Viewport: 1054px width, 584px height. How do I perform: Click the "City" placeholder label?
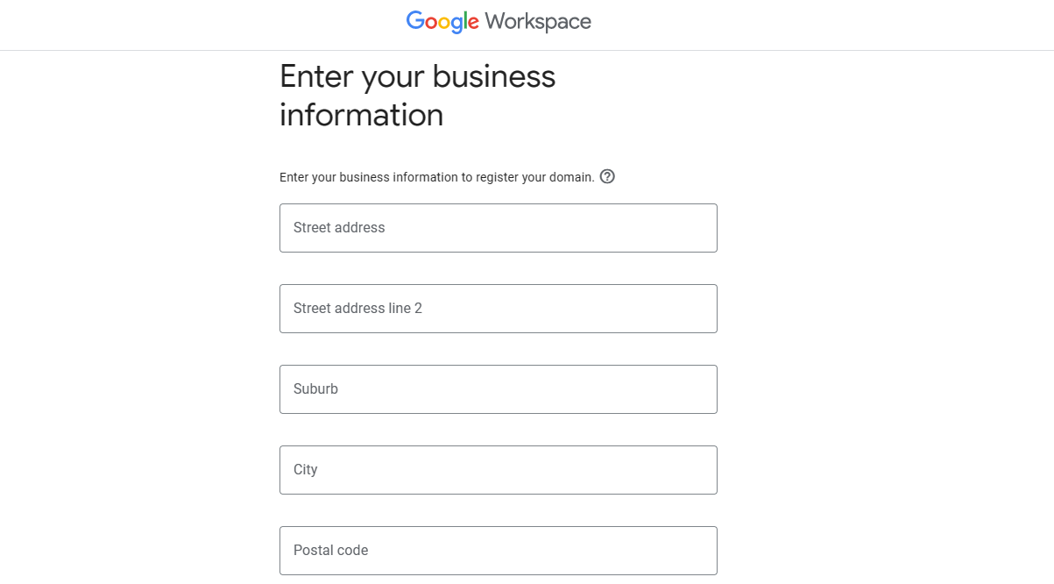[306, 470]
